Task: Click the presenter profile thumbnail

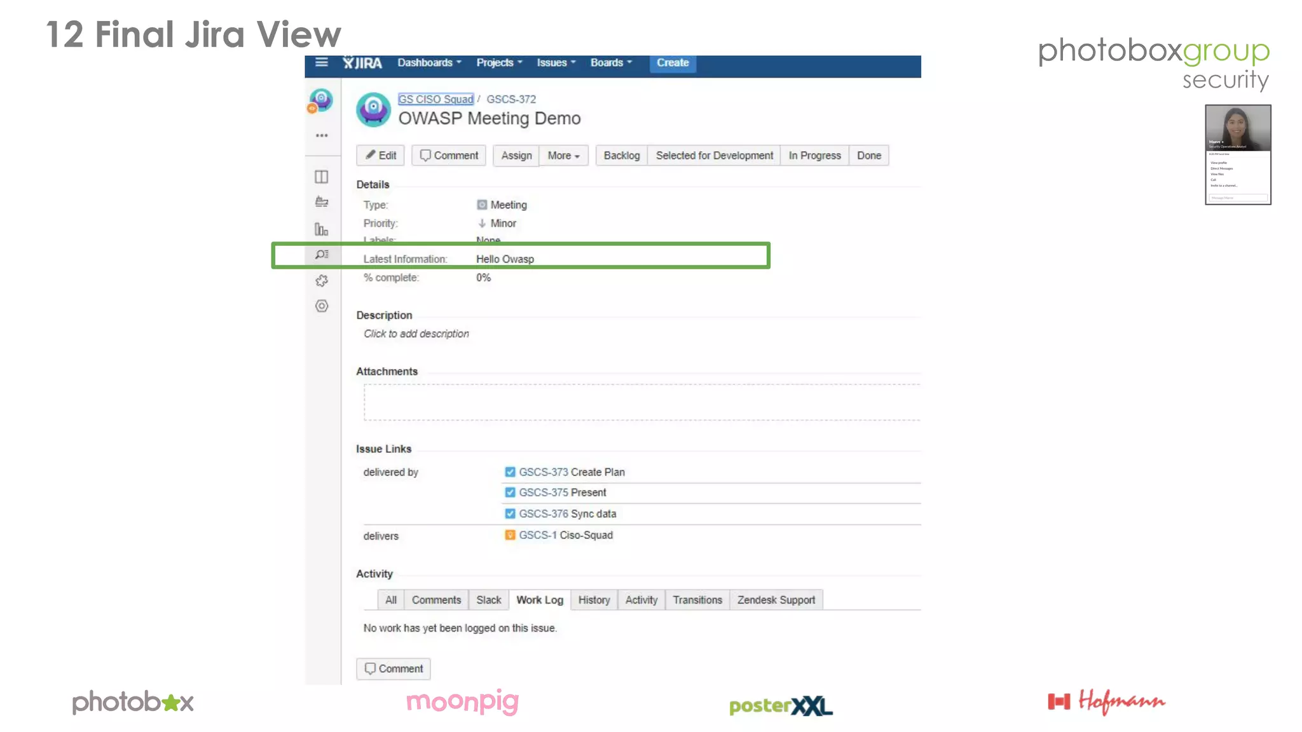Action: 1238,154
